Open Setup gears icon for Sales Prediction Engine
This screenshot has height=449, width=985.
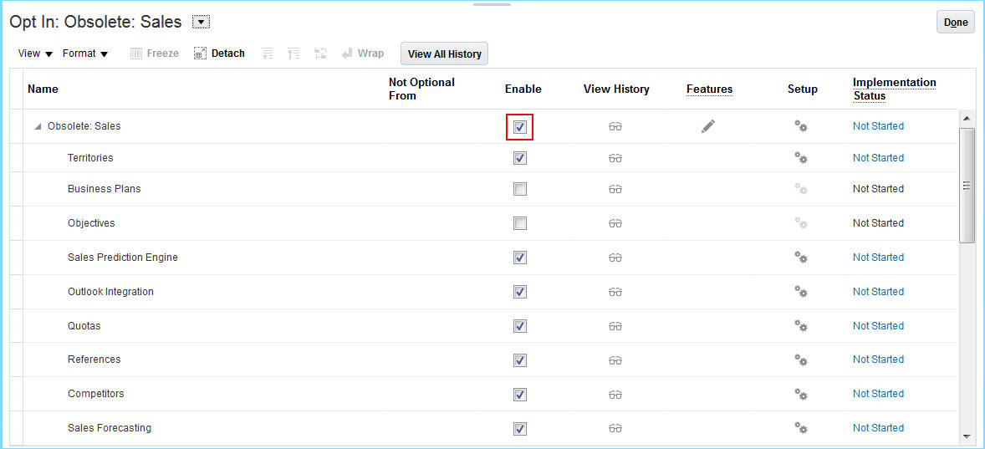pos(800,258)
